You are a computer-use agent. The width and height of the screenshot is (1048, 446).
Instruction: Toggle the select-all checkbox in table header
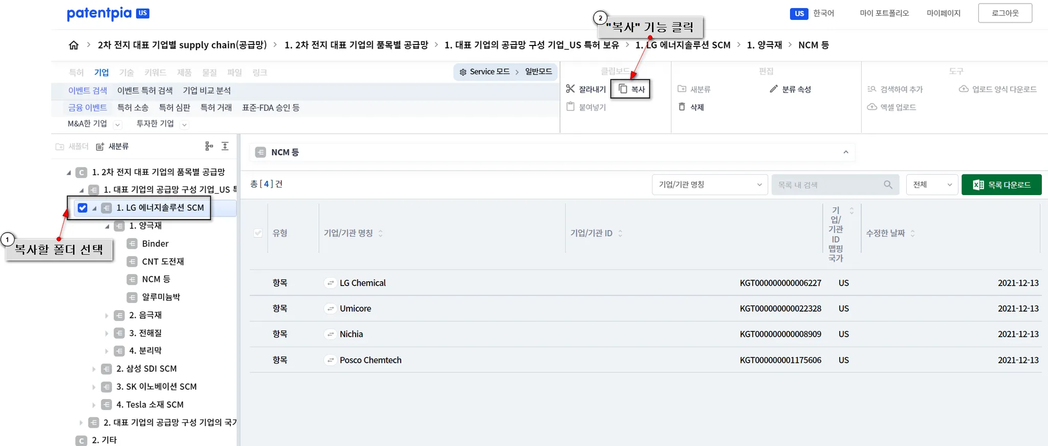click(258, 233)
